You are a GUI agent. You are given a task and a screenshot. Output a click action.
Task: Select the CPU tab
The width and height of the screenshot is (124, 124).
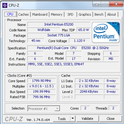(x=10, y=14)
